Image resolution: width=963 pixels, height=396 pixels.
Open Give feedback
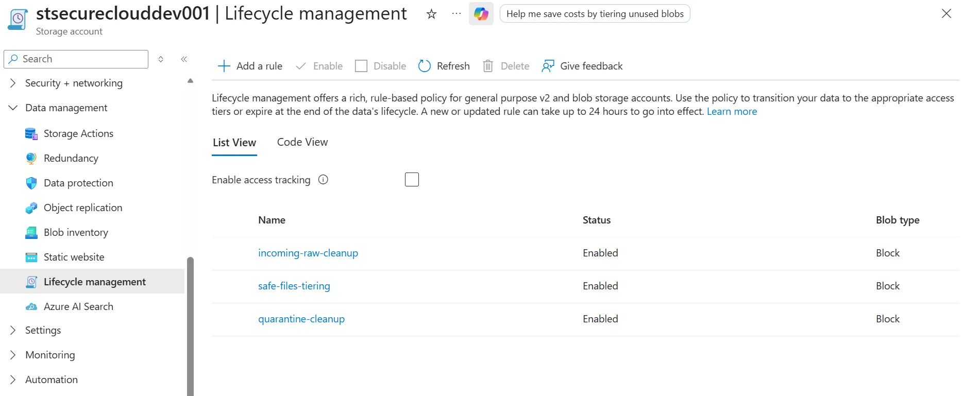point(582,66)
